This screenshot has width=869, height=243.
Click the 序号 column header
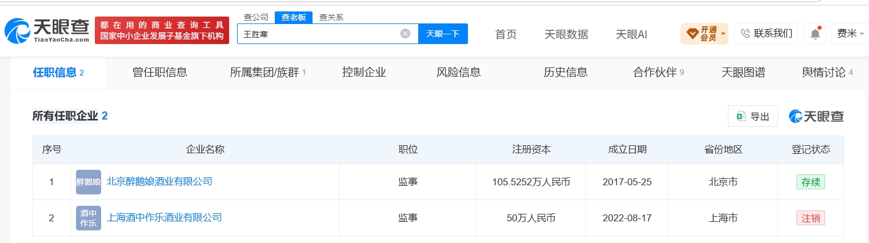(51, 150)
